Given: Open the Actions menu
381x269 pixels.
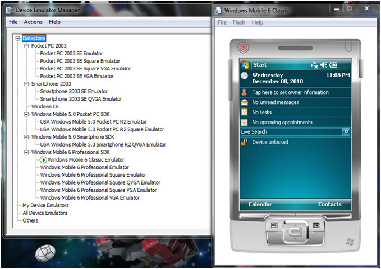Looking at the screenshot, I should pos(33,22).
